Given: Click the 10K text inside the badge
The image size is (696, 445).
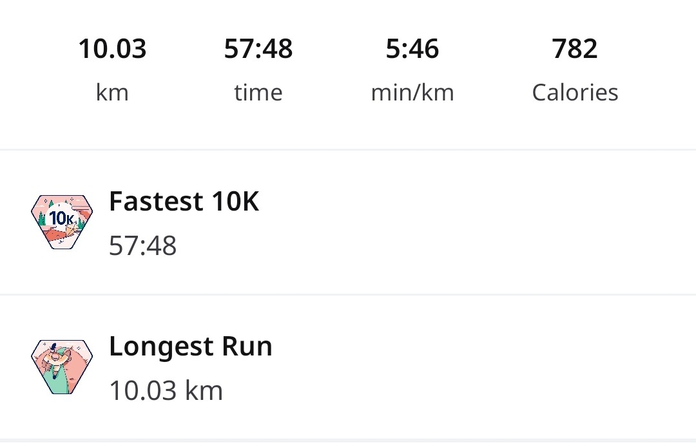Looking at the screenshot, I should pos(62,219).
